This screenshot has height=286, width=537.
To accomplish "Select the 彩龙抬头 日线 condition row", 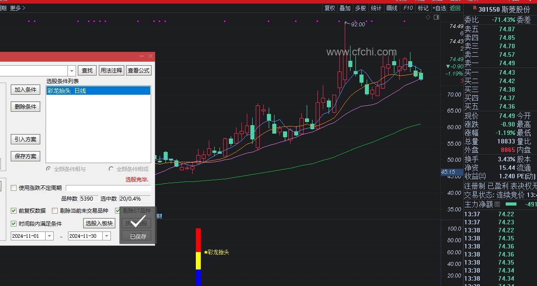I will pyautogui.click(x=98, y=91).
